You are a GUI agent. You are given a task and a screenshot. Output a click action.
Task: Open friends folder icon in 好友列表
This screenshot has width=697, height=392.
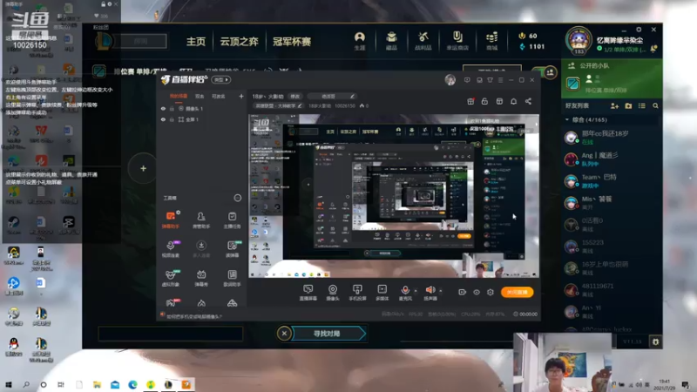pos(628,105)
